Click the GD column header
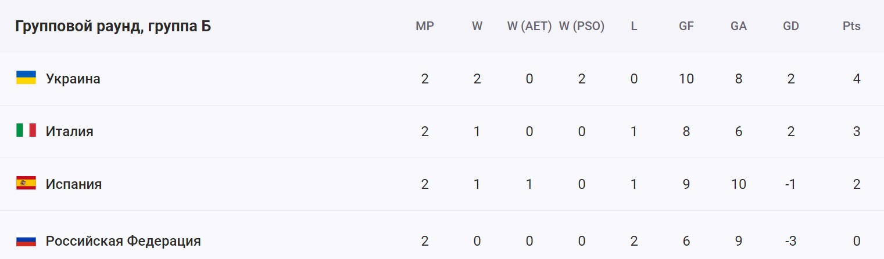 pyautogui.click(x=791, y=26)
